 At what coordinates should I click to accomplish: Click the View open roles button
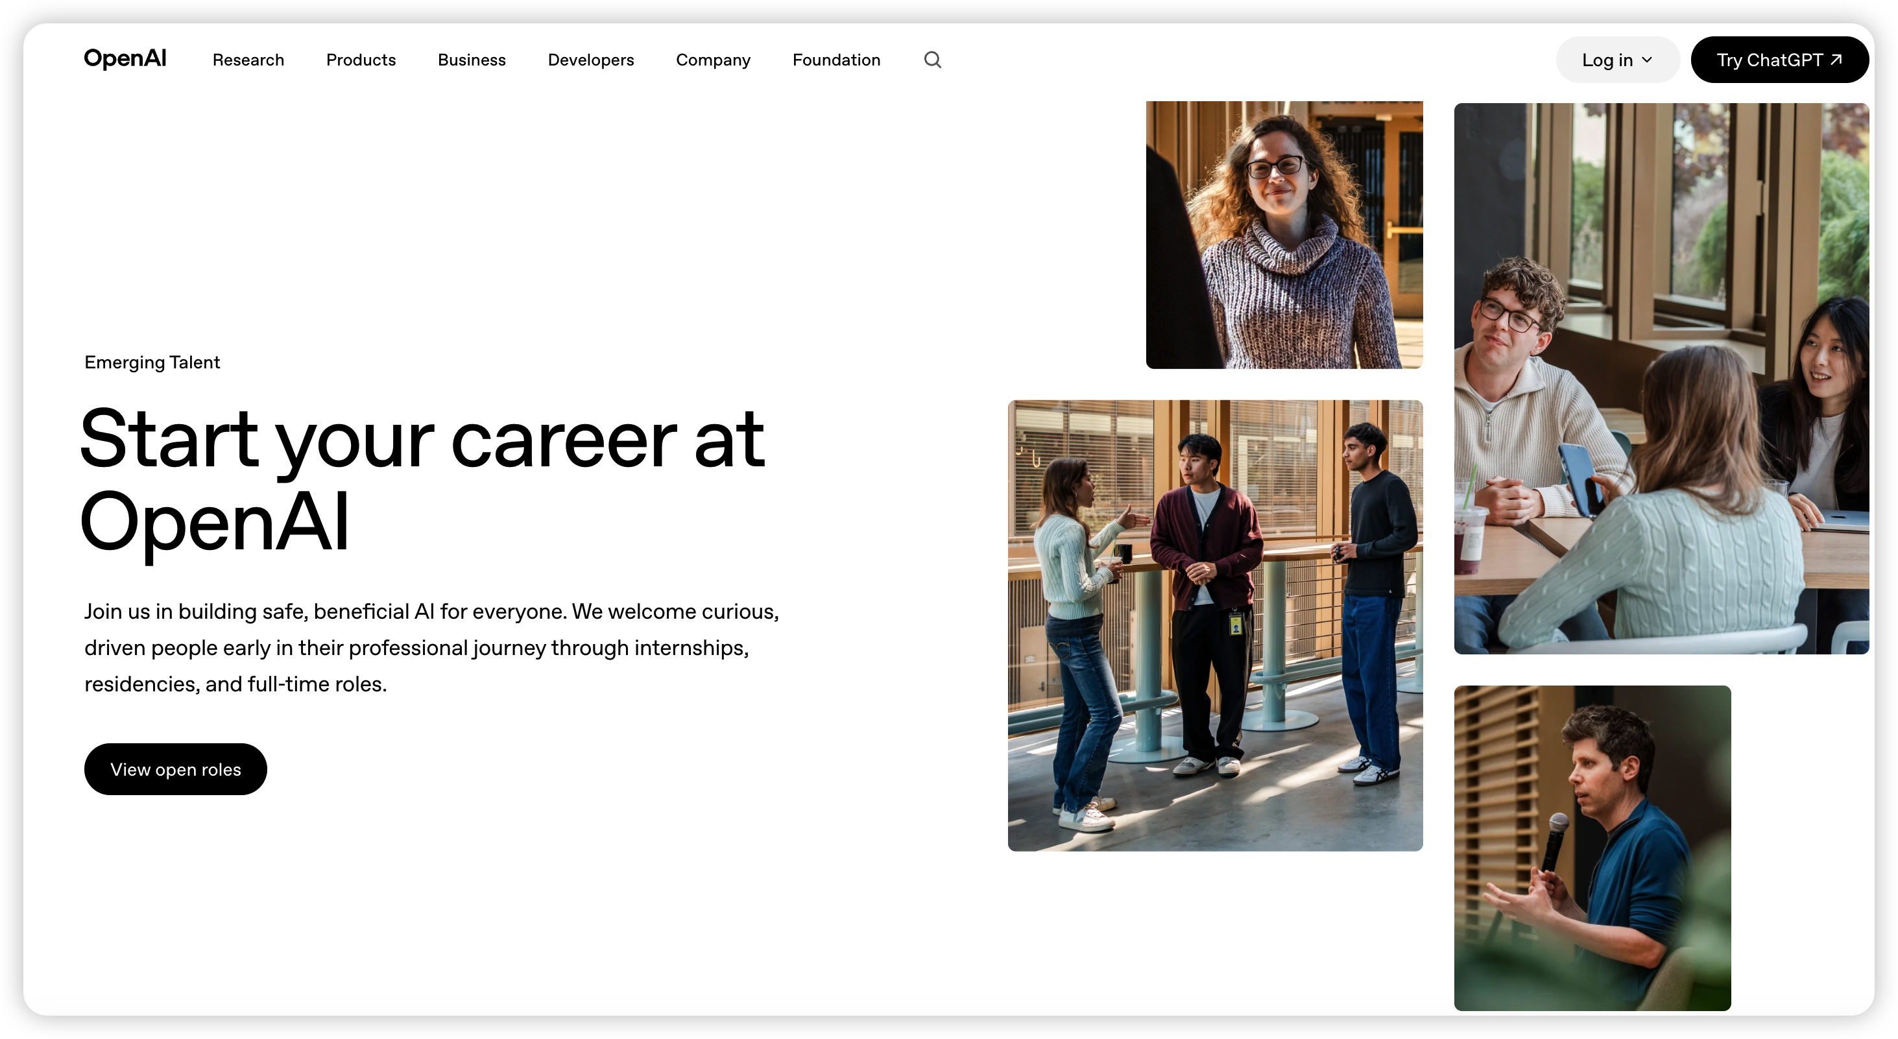click(175, 769)
